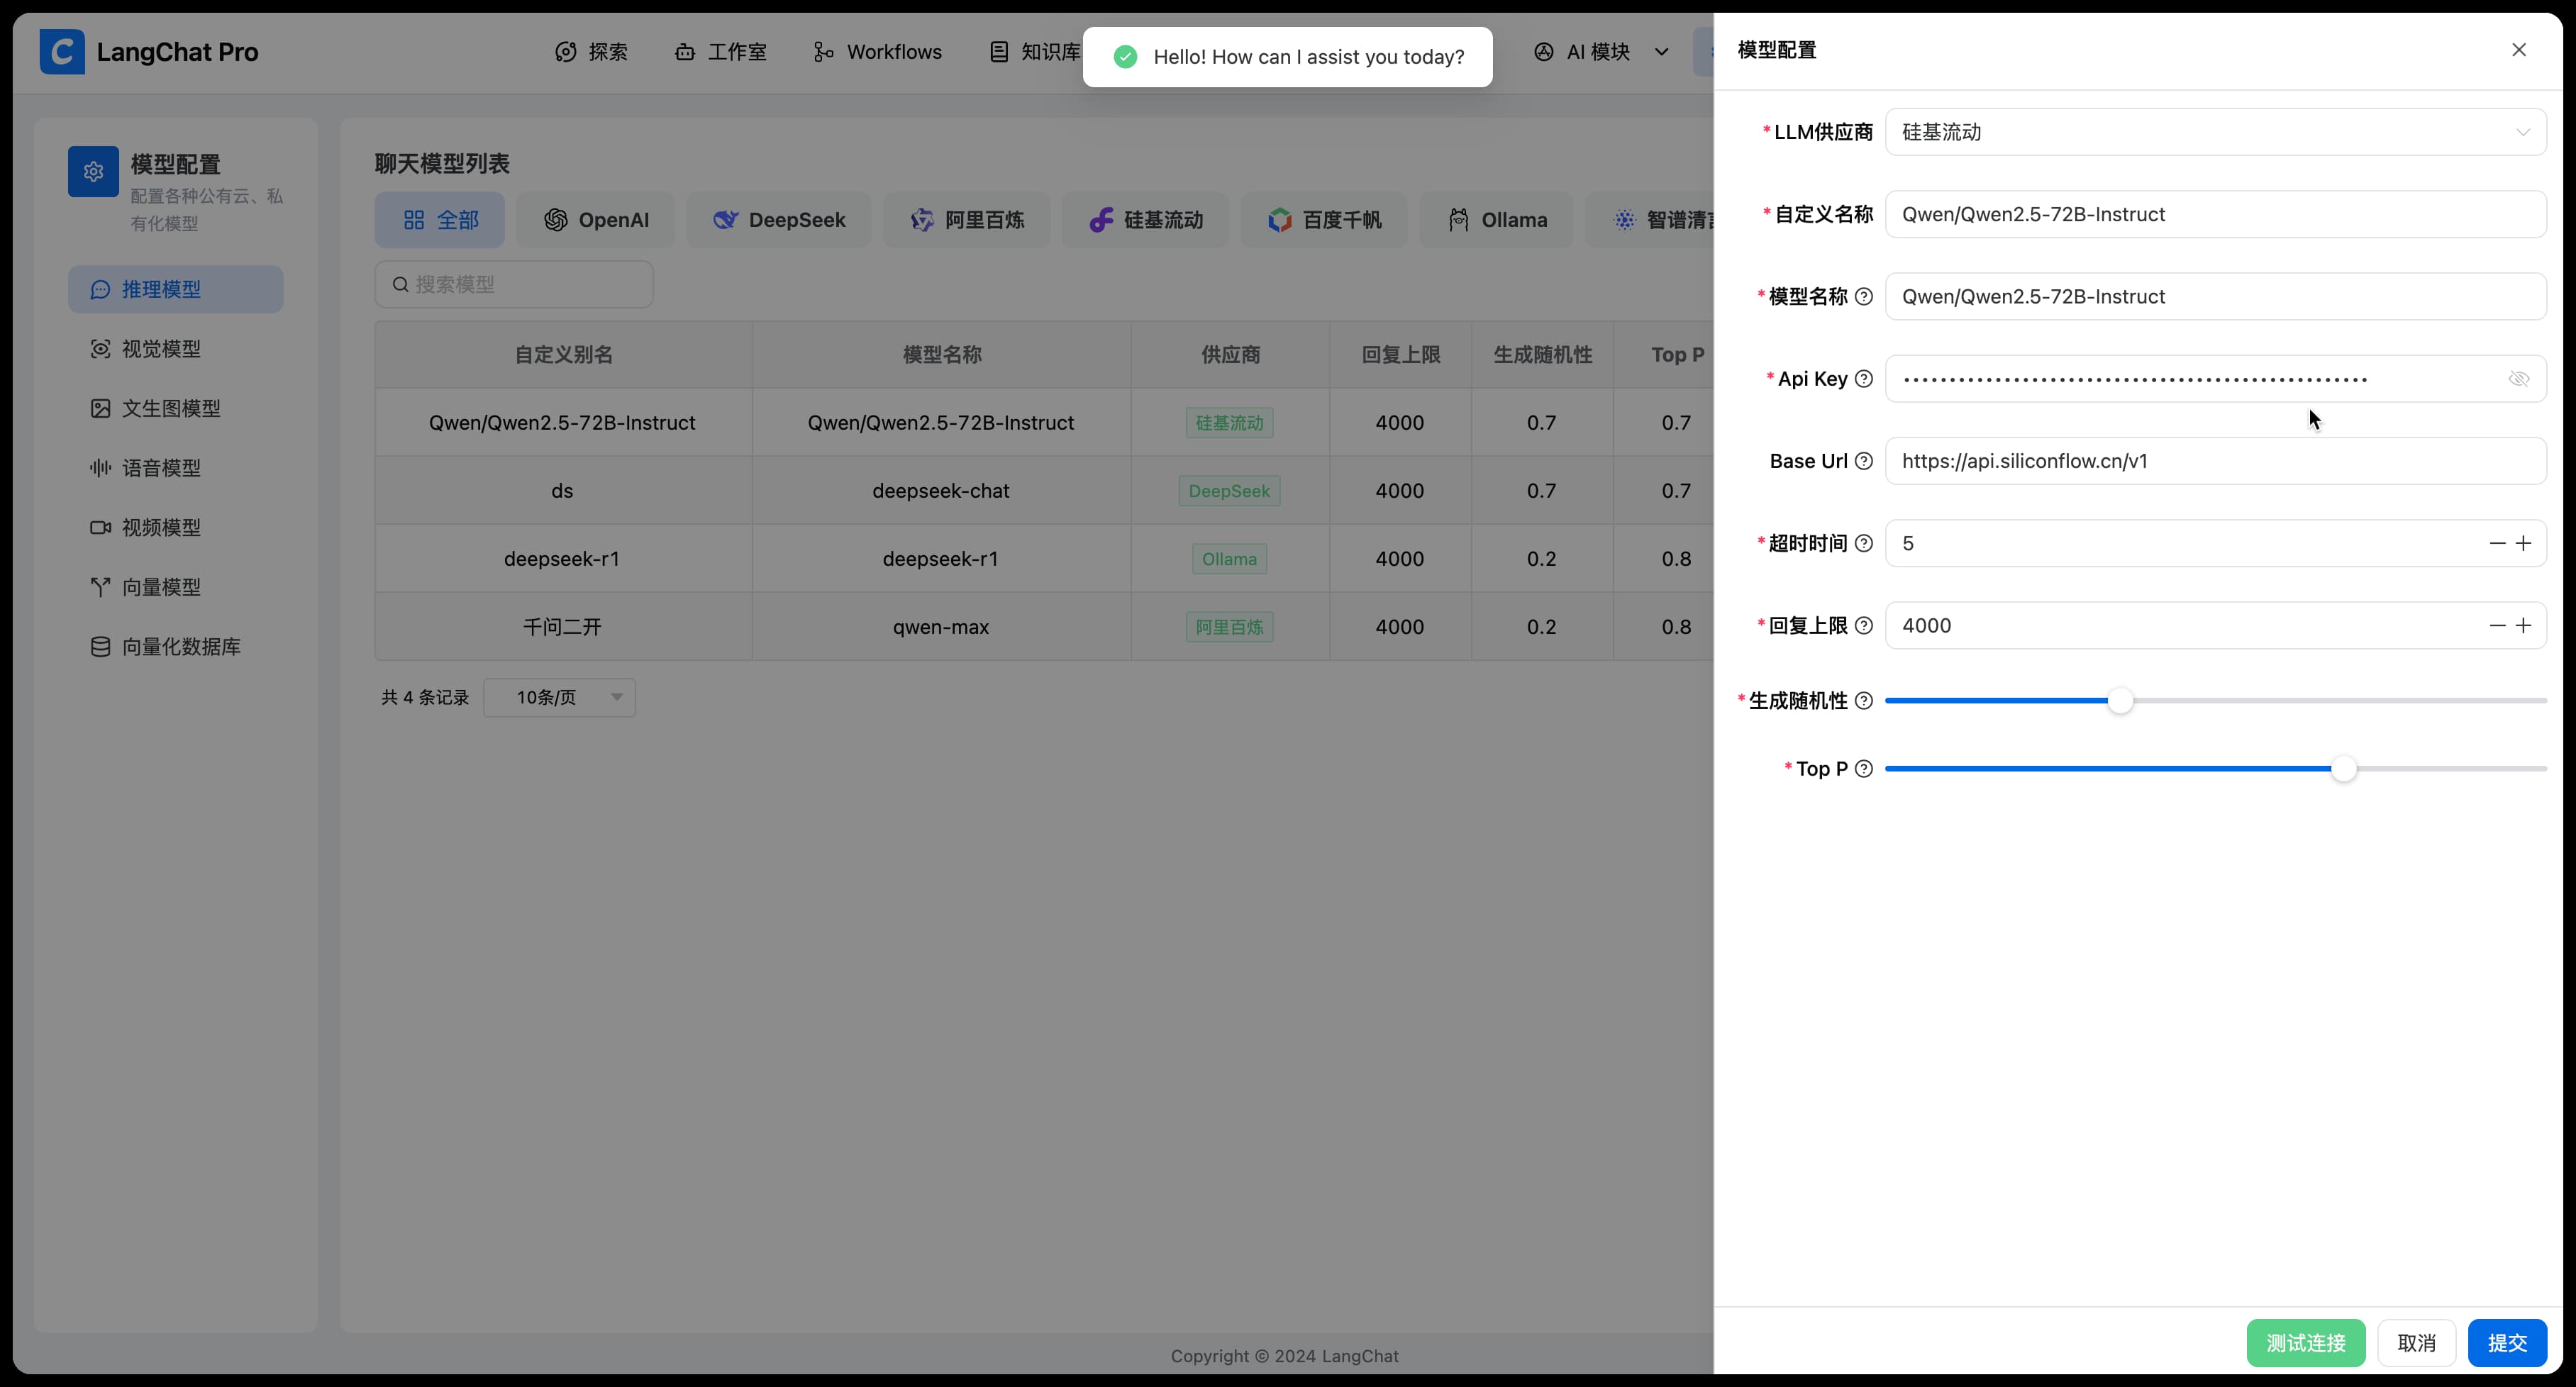Click the 超时时间 number field
Viewport: 2576px width, 1387px height.
point(2215,544)
